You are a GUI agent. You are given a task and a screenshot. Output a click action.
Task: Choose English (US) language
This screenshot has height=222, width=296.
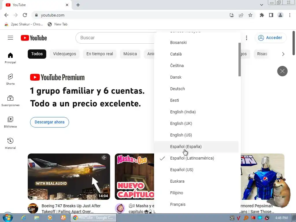pos(196,135)
